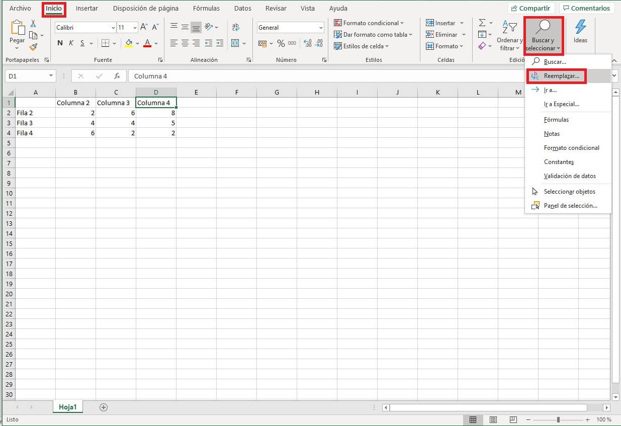This screenshot has width=621, height=426.
Task: Apply percent style to cell
Action: tap(281, 43)
